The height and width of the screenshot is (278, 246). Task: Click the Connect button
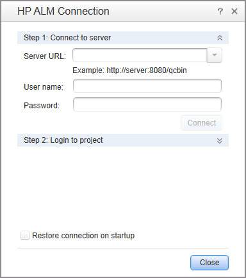coord(202,123)
